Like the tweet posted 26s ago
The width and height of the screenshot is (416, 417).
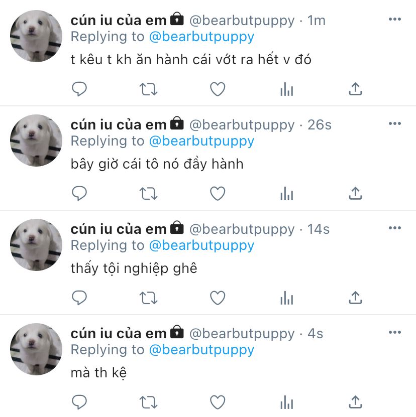point(218,193)
